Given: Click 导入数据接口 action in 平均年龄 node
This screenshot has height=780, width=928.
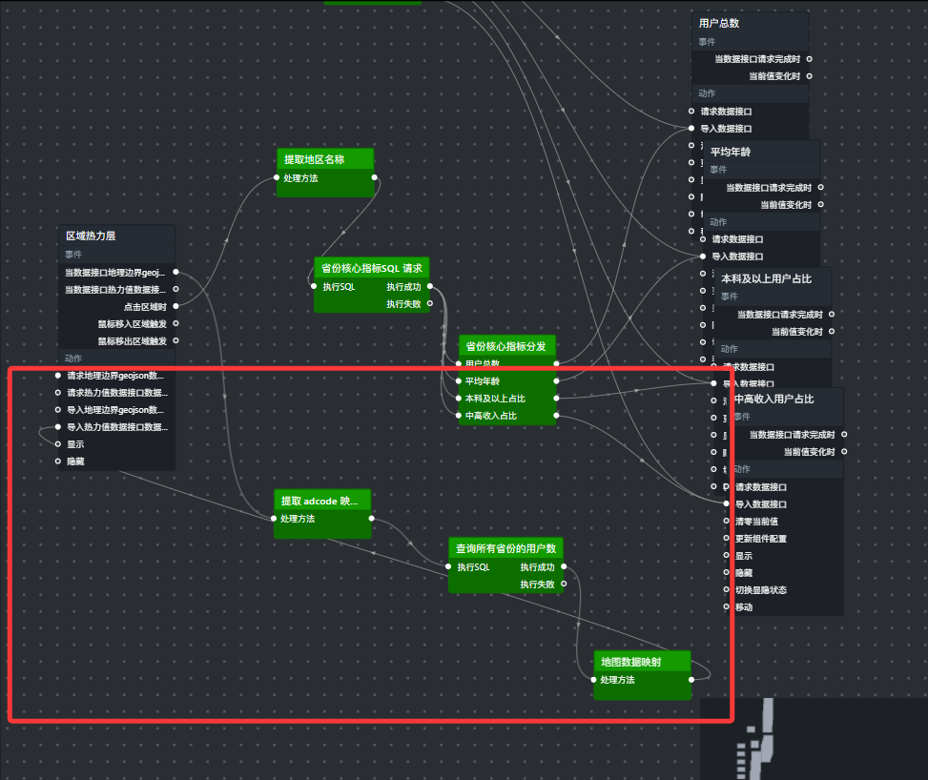Looking at the screenshot, I should click(x=737, y=257).
